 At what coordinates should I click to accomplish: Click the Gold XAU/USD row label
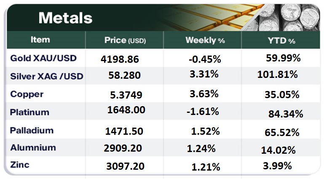click(43, 58)
